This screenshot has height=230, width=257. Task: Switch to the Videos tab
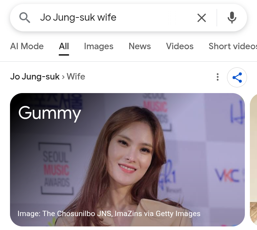tap(180, 46)
